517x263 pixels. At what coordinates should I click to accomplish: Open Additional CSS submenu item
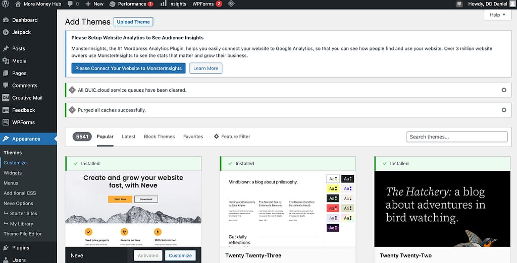pyautogui.click(x=20, y=193)
